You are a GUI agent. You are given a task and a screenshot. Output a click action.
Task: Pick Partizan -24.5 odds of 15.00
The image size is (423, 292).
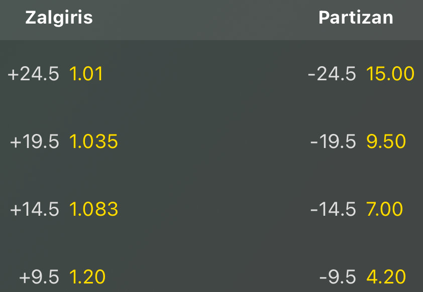(390, 74)
